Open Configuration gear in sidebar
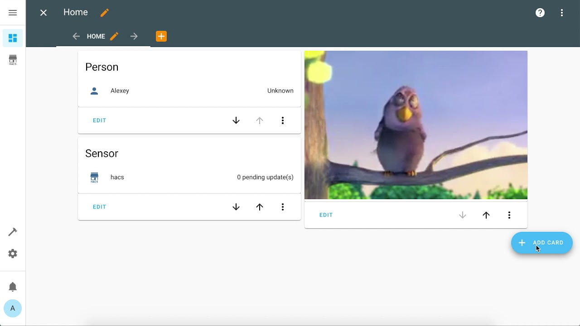 click(x=13, y=254)
